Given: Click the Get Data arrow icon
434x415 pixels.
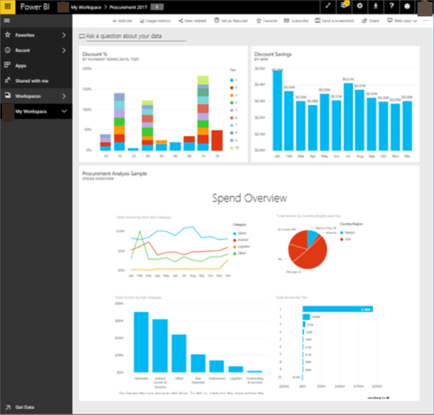Looking at the screenshot, I should click(x=8, y=407).
